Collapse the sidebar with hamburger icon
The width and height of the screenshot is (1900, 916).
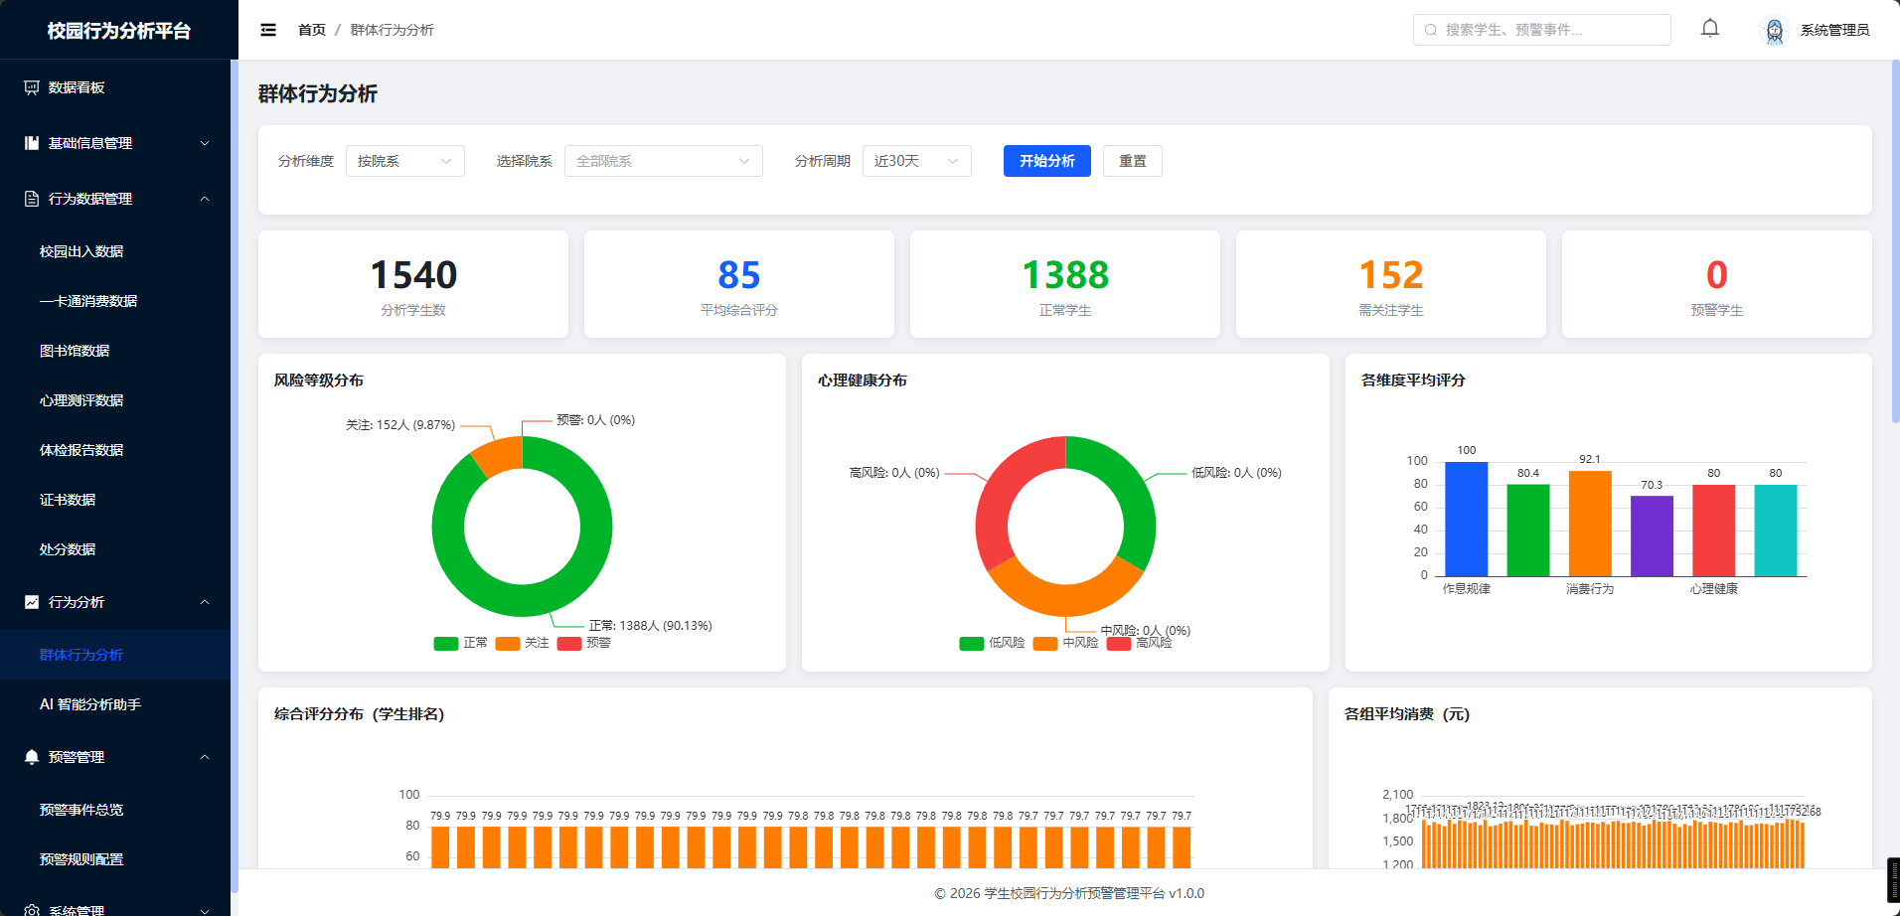268,30
